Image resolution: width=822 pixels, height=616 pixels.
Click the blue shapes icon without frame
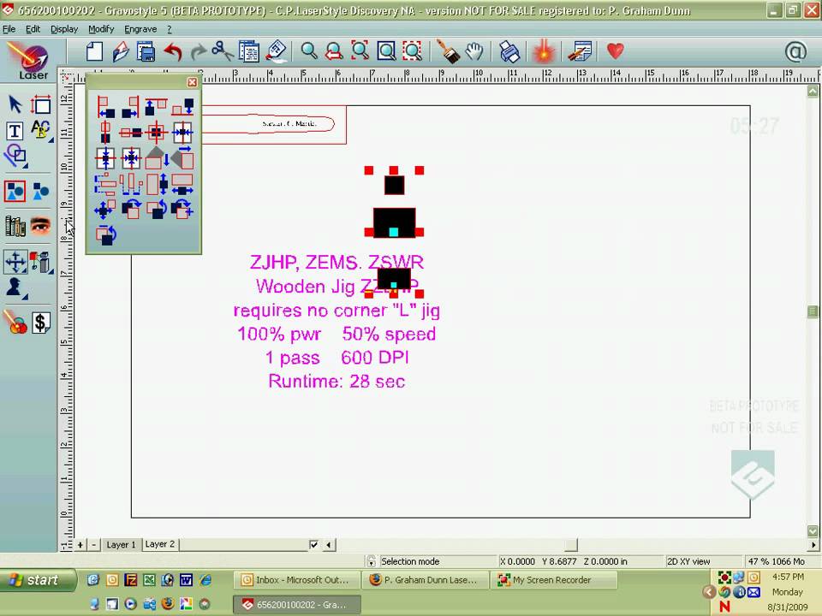pos(41,191)
